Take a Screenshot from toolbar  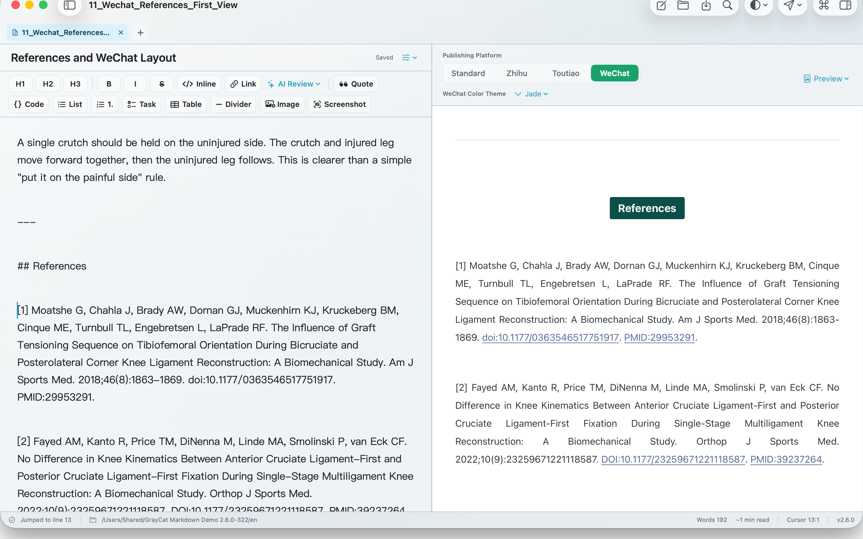(x=340, y=104)
